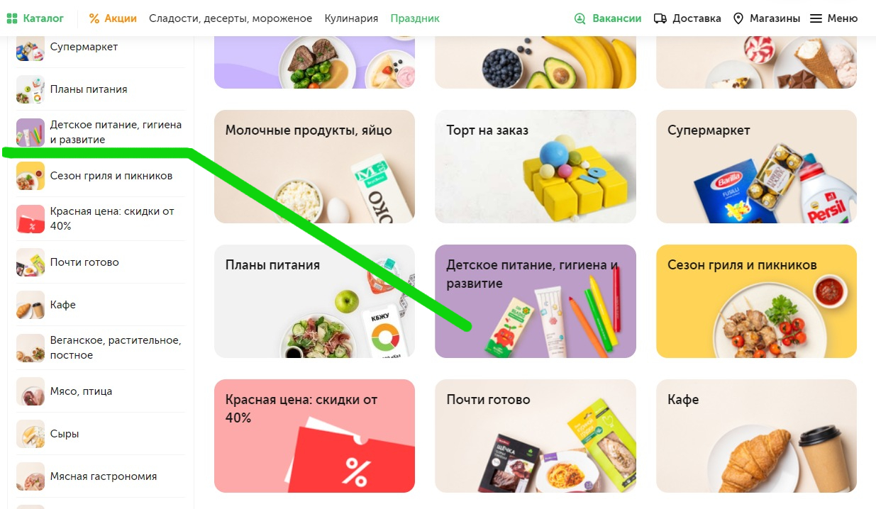Go to the Праздник menu link
This screenshot has height=509, width=876.
pos(415,18)
